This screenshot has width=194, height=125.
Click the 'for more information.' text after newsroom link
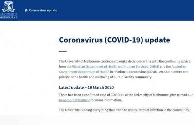tap(106, 100)
